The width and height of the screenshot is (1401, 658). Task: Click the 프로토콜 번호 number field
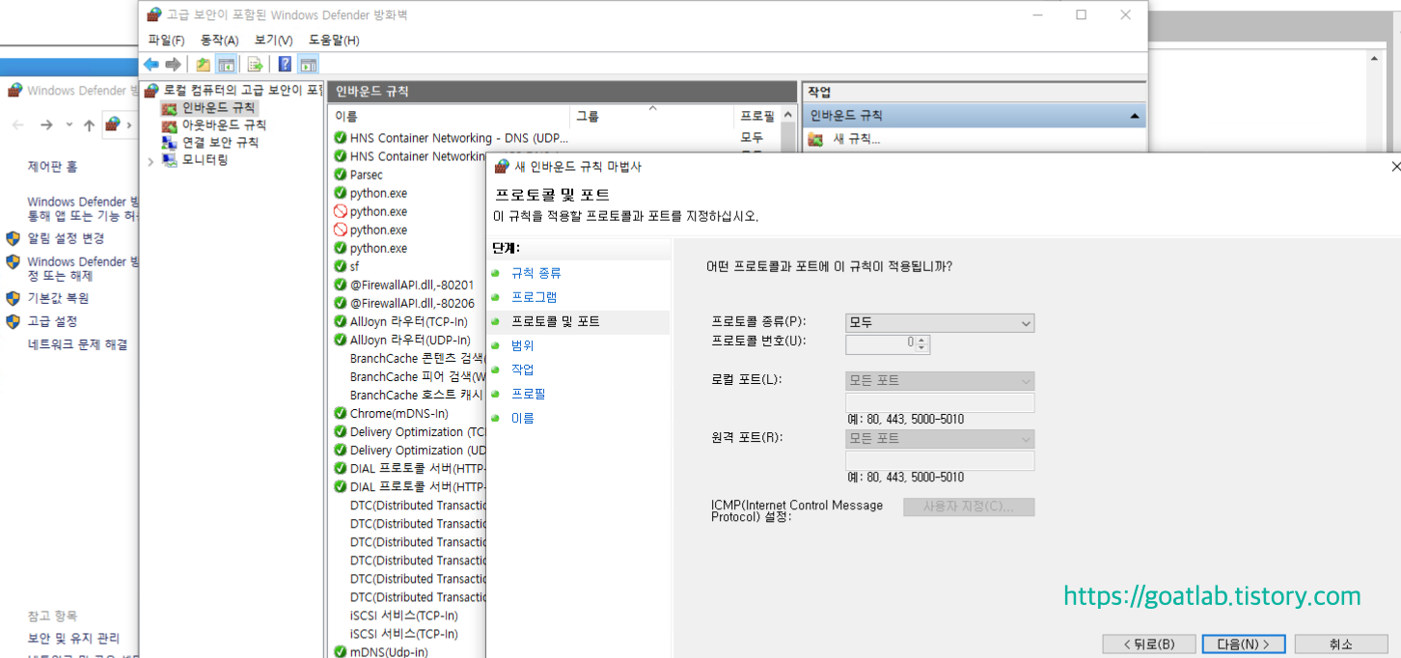pos(880,343)
